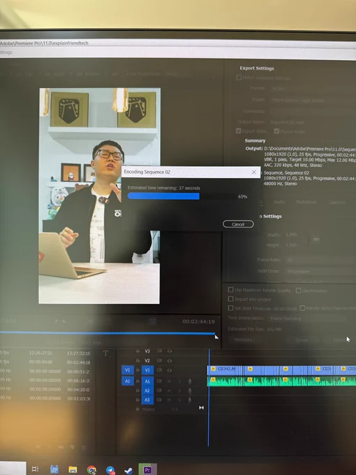
Task: Click the go-to-end icon beside Master track
Action: [x=201, y=408]
